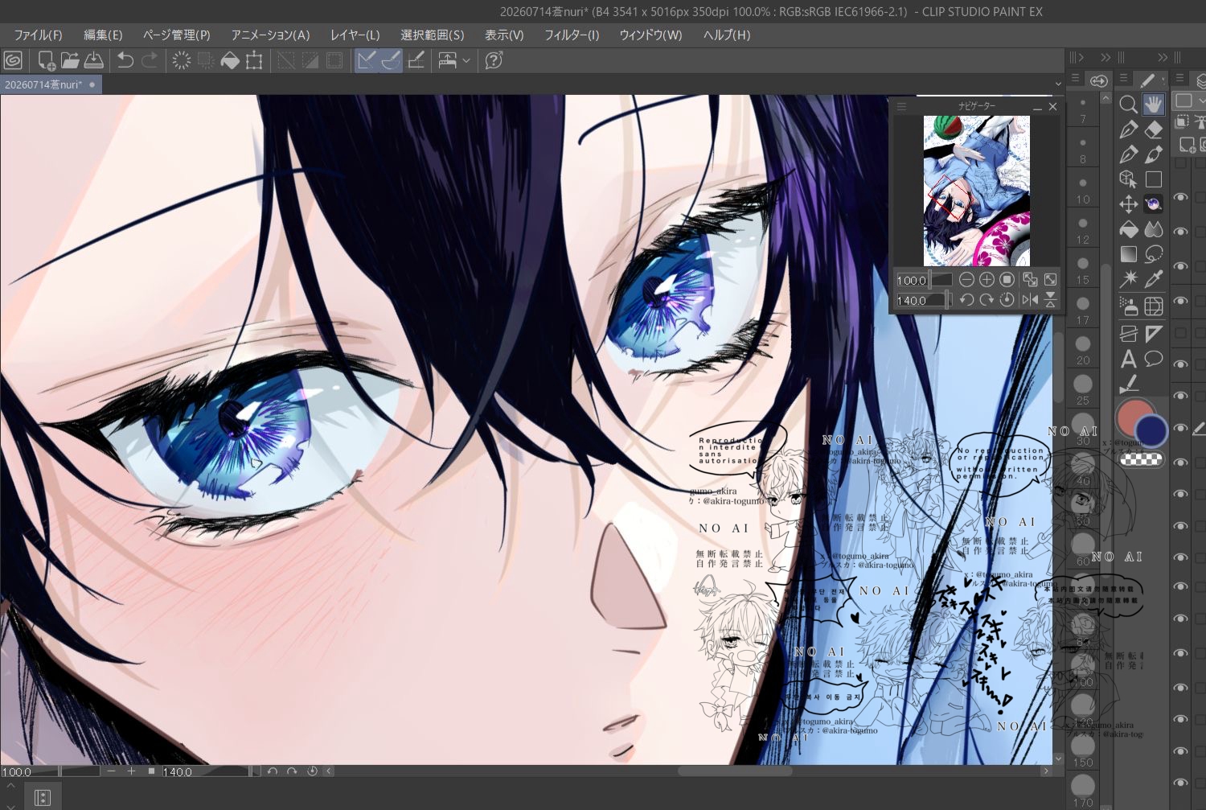Open the brush size palette menu
This screenshot has width=1206, height=810.
(1075, 78)
